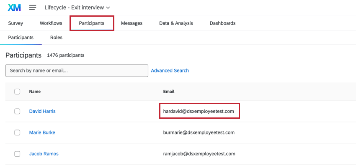
Task: Tick the checkbox for Jacob Ramos
Action: (x=17, y=154)
